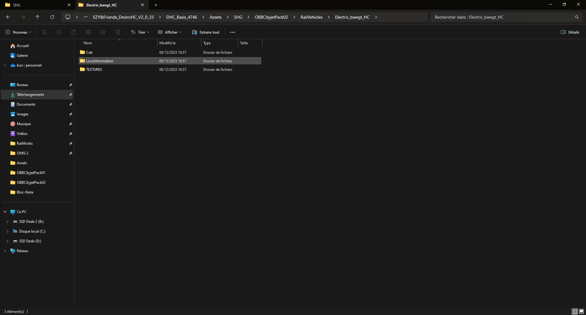Expand the Réseau network node
The width and height of the screenshot is (586, 315).
5,251
